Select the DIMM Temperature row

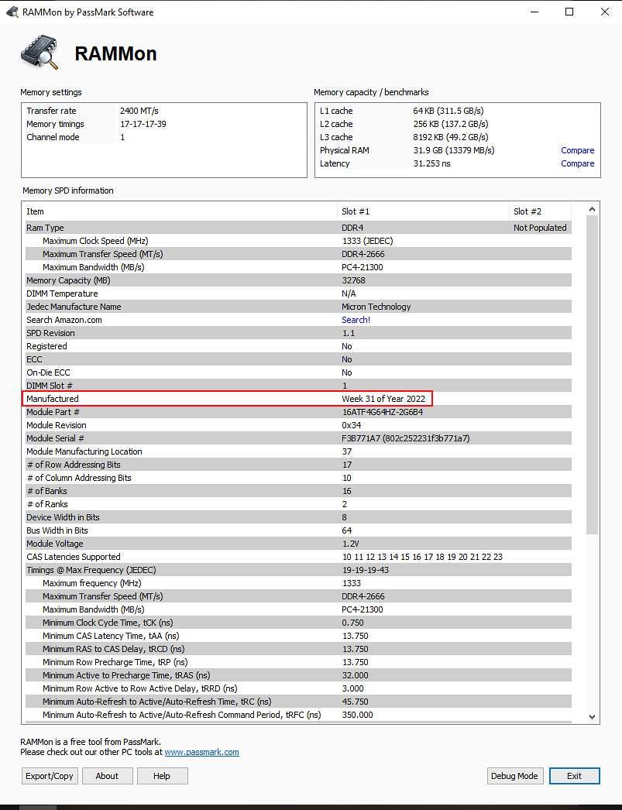click(x=298, y=293)
